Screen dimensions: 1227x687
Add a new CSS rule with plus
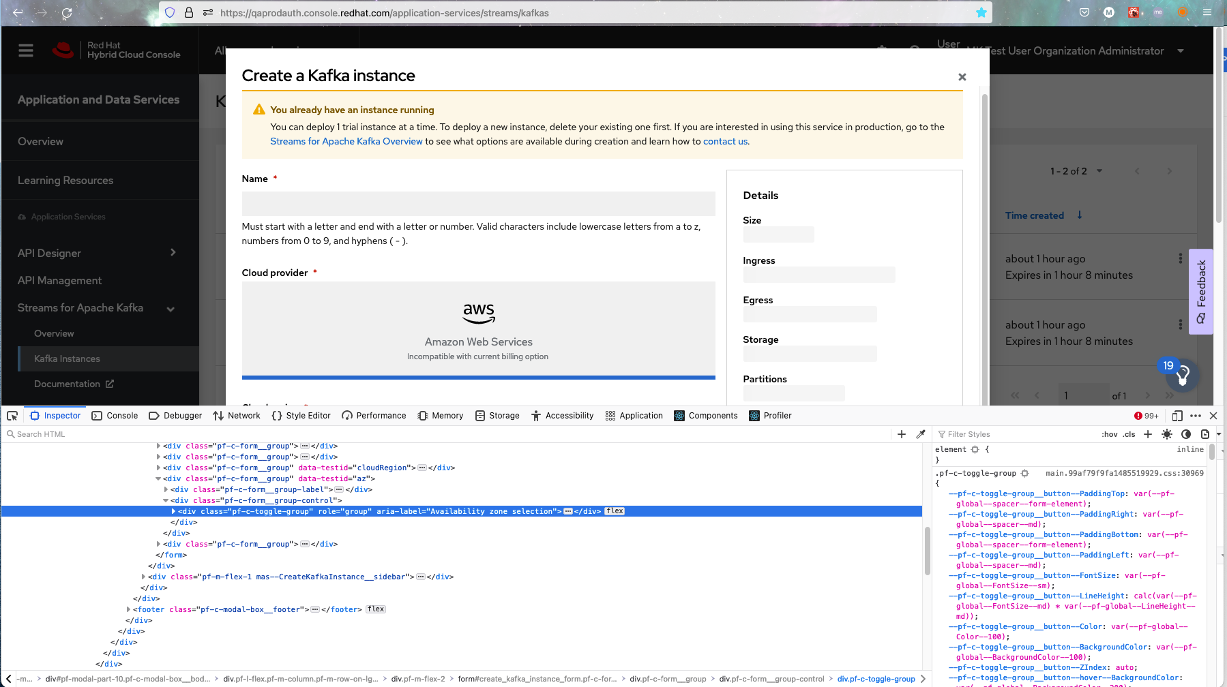click(x=1148, y=434)
